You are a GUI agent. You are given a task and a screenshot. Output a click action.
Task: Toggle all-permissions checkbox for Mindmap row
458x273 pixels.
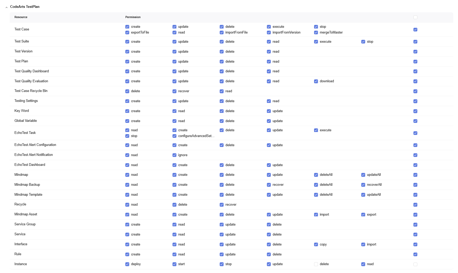(415, 175)
